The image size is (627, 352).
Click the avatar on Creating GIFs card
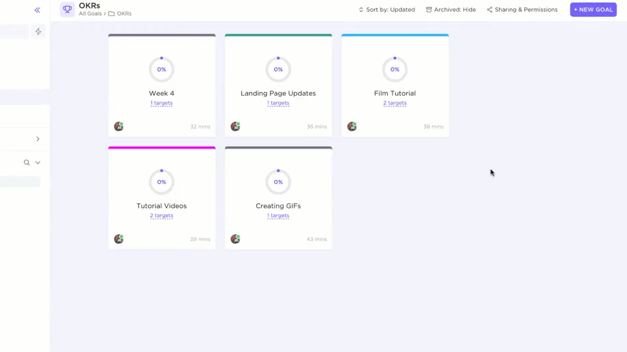tap(236, 239)
